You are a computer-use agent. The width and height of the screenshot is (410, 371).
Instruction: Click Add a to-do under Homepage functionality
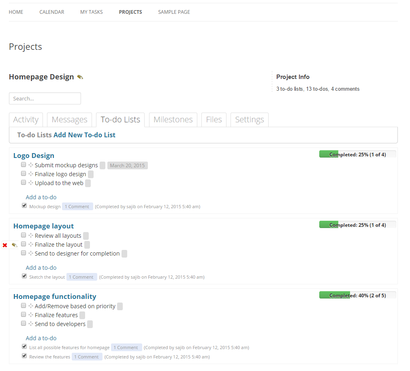point(41,338)
